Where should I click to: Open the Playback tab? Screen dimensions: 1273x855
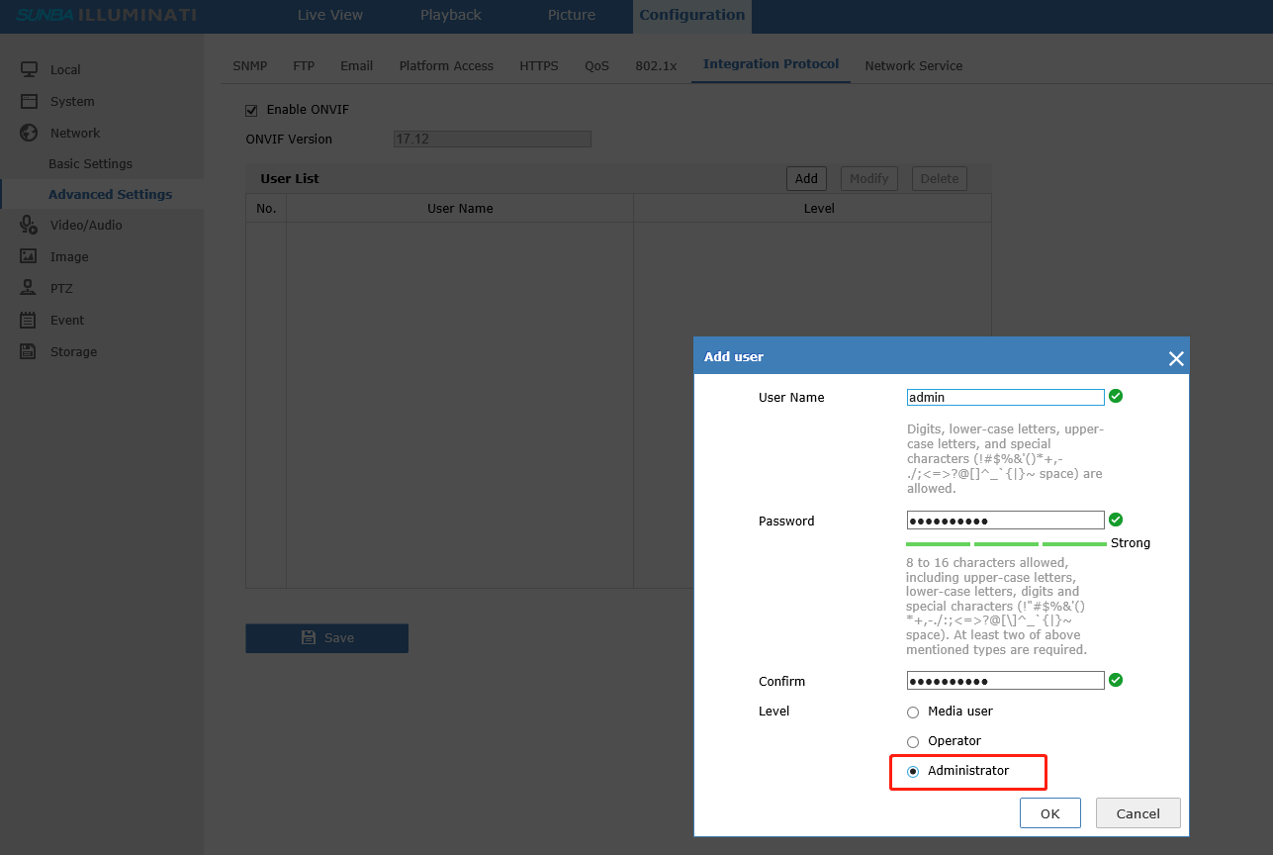pyautogui.click(x=451, y=15)
